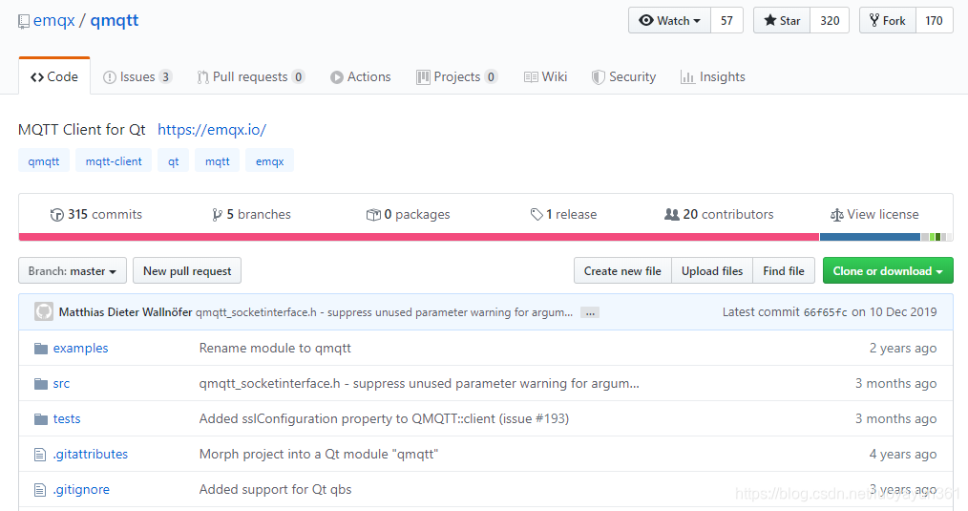Open the Branch: master dropdown
The image size is (968, 511).
coord(73,270)
